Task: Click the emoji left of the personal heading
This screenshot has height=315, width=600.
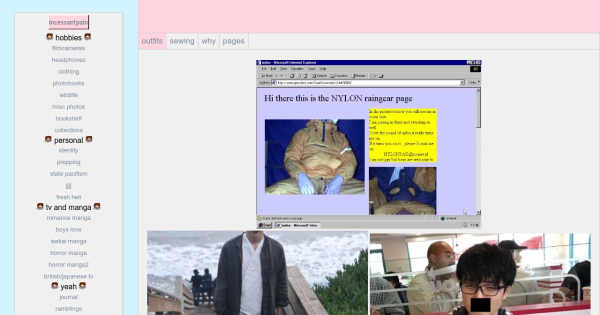Action: click(x=48, y=139)
